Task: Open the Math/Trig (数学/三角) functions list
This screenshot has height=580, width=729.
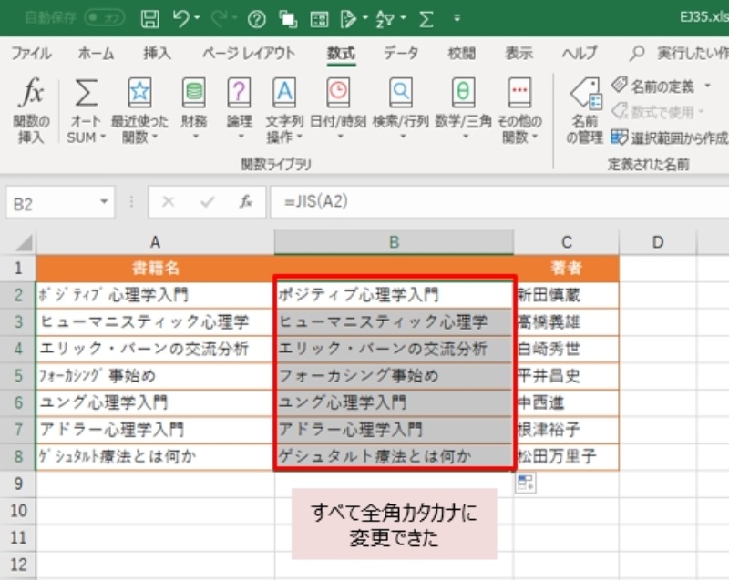Action: click(x=463, y=109)
